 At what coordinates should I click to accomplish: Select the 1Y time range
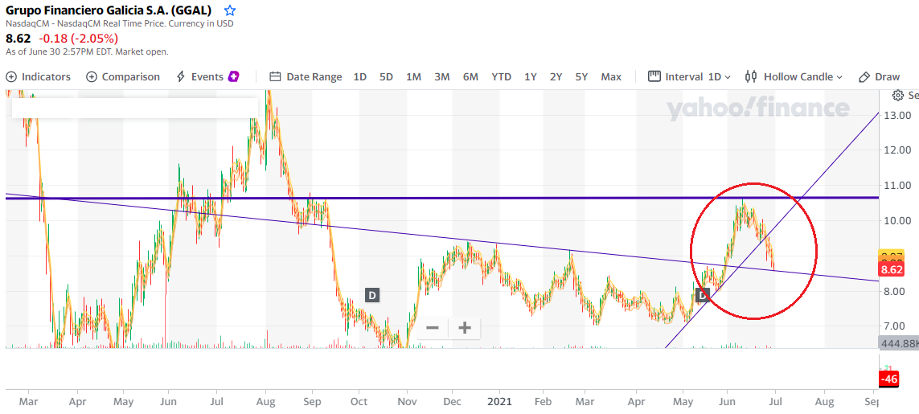point(531,77)
